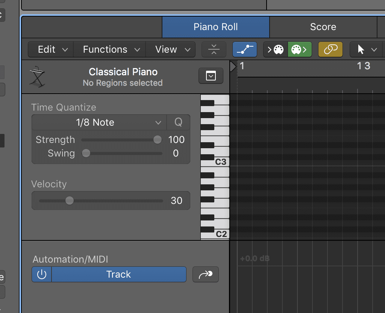Click the Q quantize button
Viewport: 385px width, 313px height.
pos(178,122)
